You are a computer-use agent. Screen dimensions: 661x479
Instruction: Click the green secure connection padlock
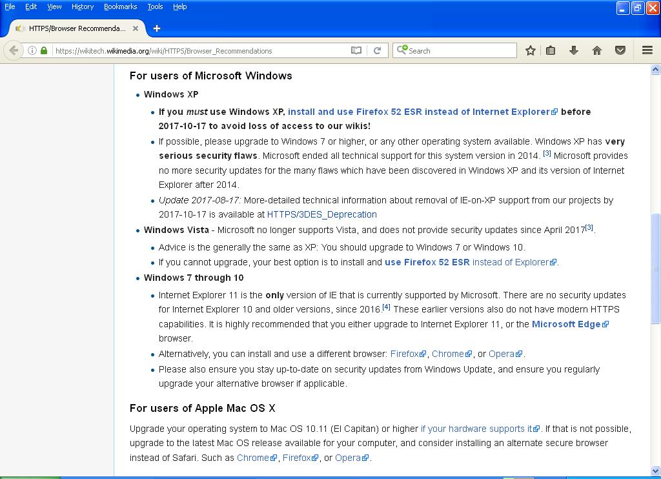tap(44, 50)
